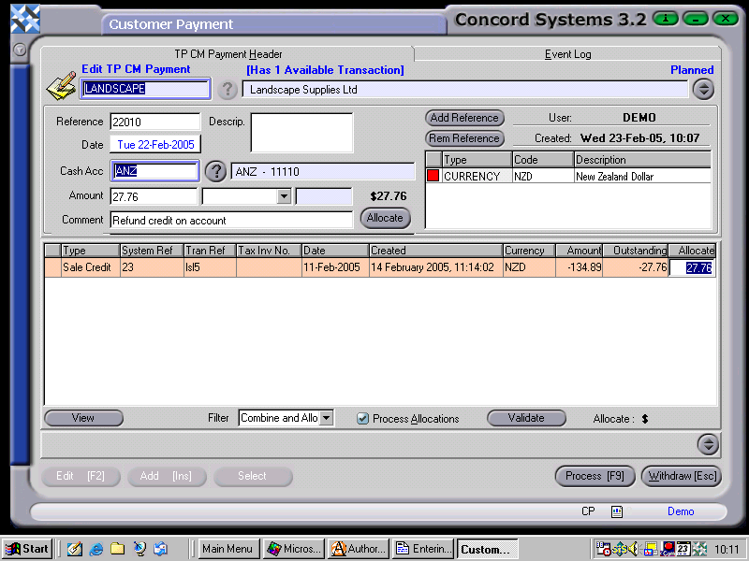Image resolution: width=749 pixels, height=561 pixels.
Task: Open help beside the LANDSCAPE customer field
Action: (228, 89)
